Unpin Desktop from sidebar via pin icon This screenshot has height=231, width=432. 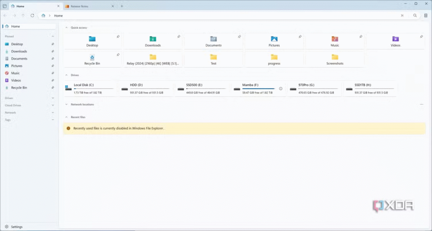(53, 44)
